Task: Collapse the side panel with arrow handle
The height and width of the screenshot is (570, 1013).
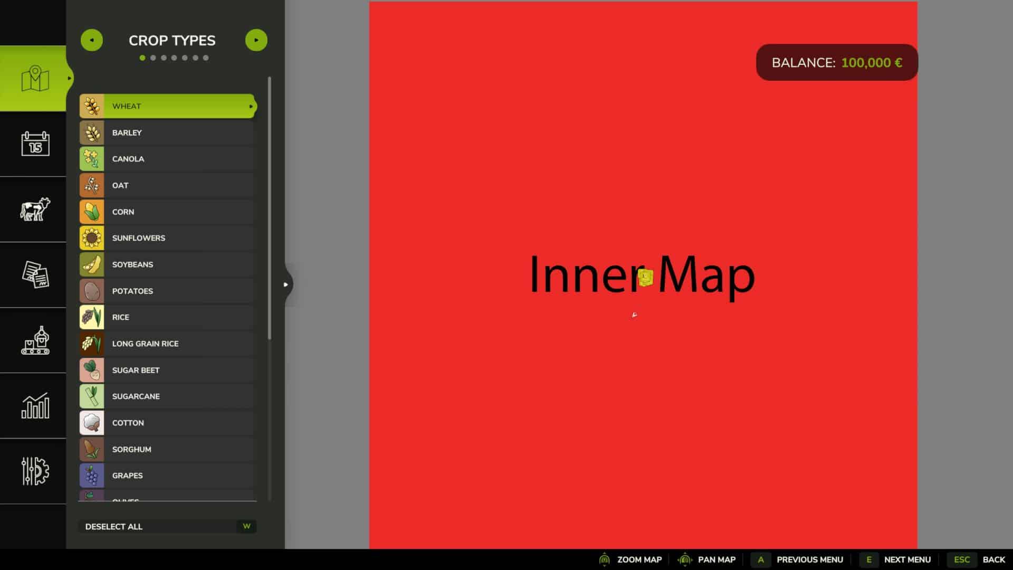Action: click(286, 284)
